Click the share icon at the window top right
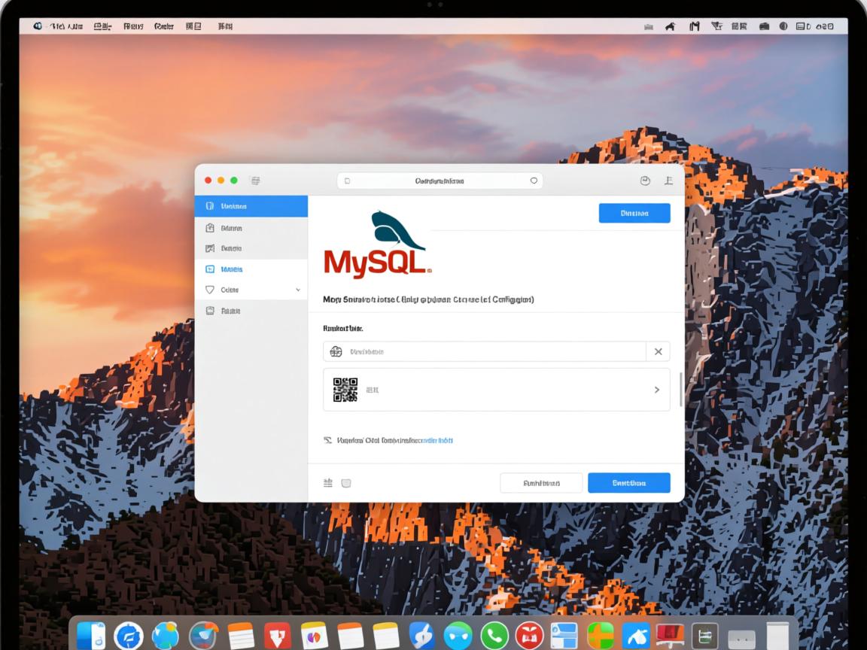Image resolution: width=867 pixels, height=650 pixels. (668, 181)
